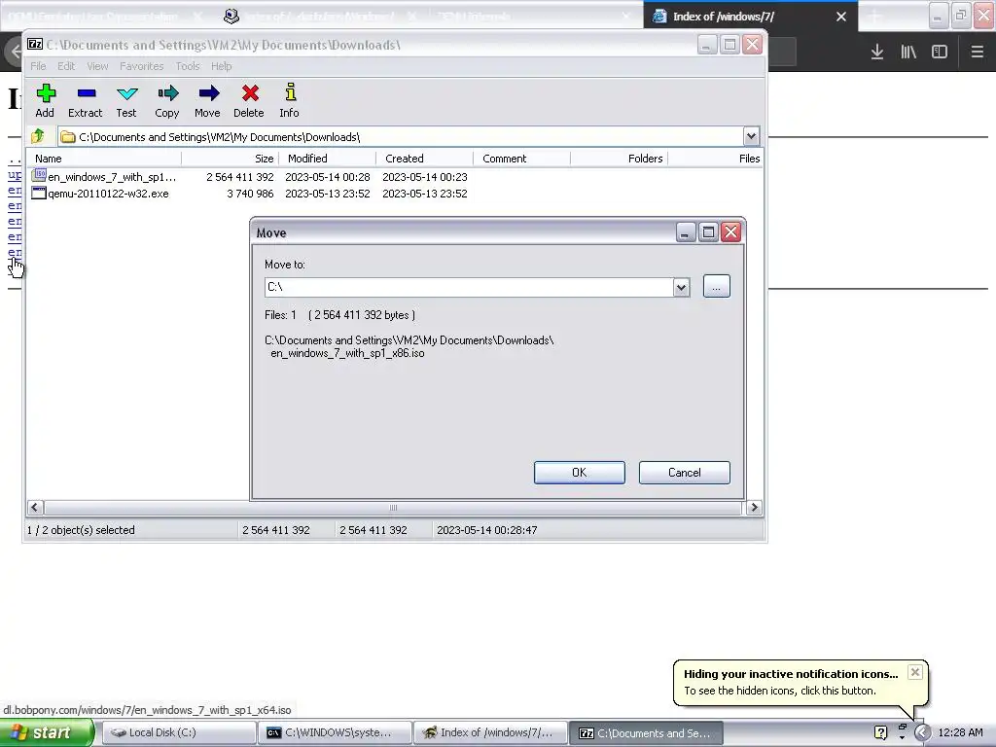Open the View menu
The image size is (996, 747).
click(x=97, y=66)
